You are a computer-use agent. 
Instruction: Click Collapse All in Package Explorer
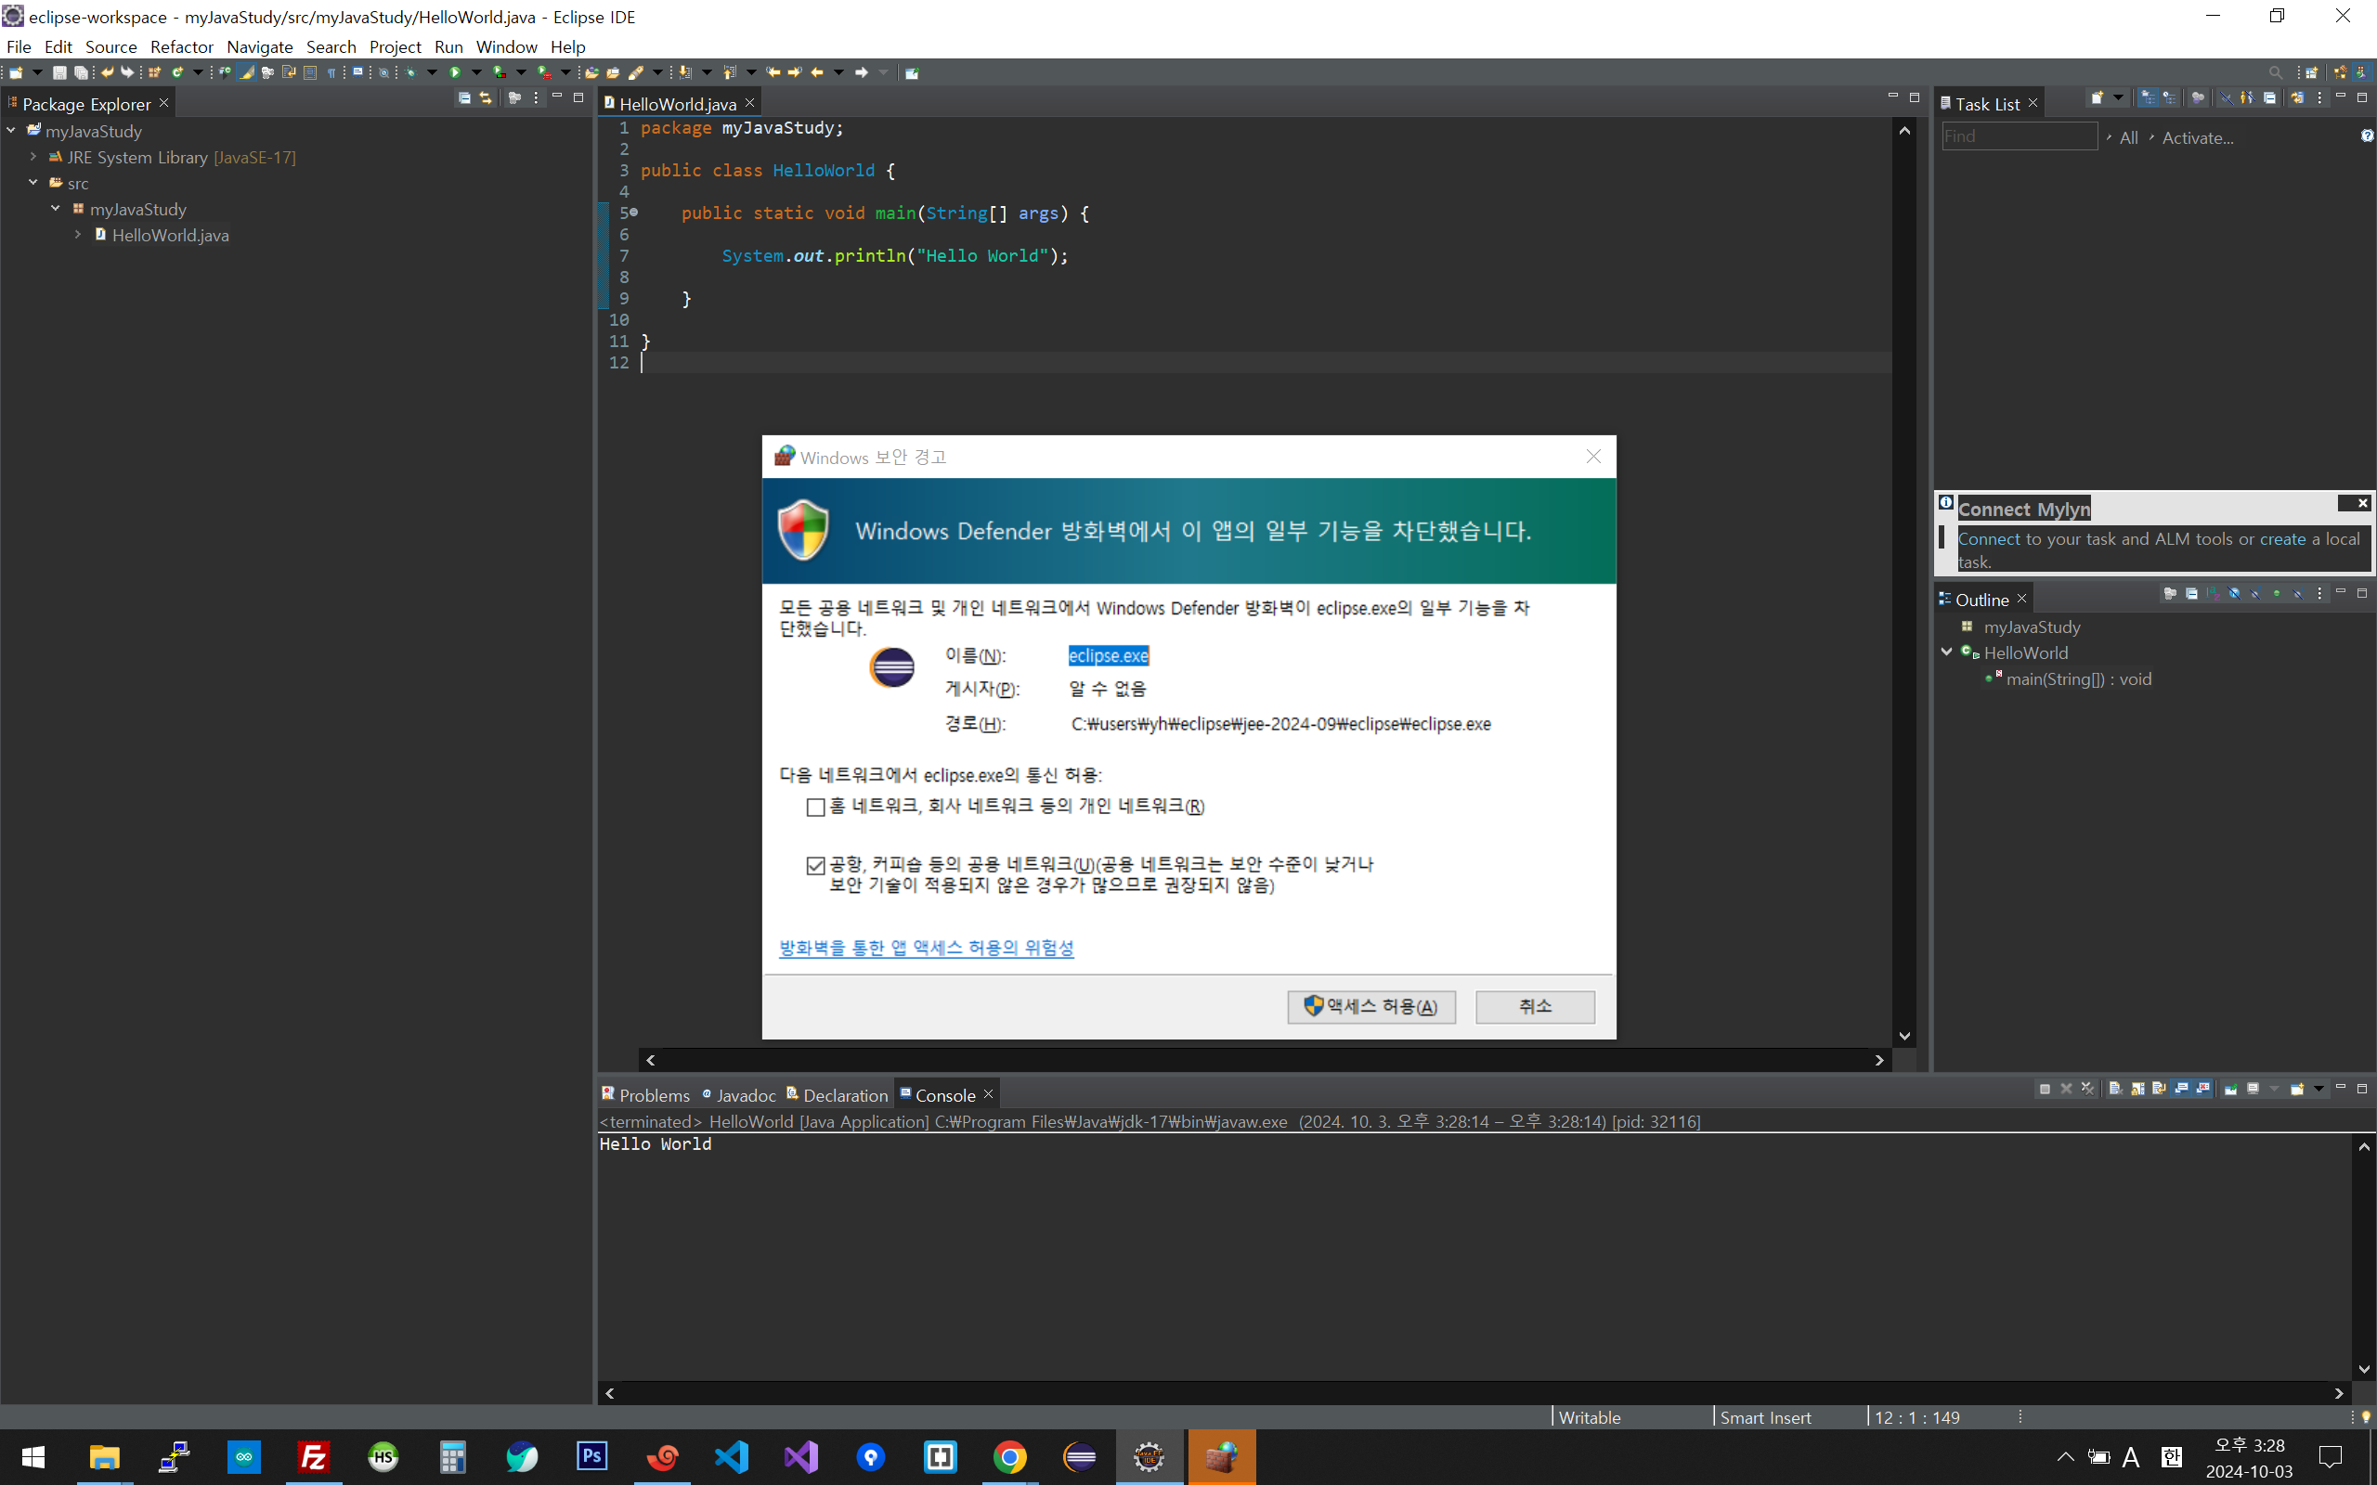tap(464, 98)
